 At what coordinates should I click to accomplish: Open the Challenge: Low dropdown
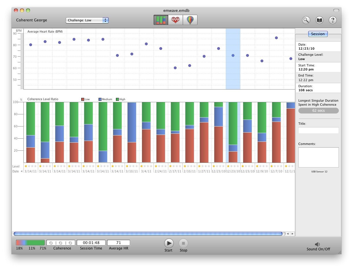(87, 20)
